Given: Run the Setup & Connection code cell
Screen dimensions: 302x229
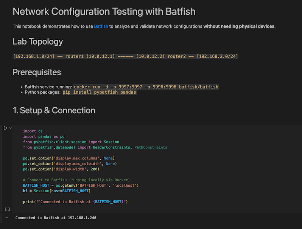Looking at the screenshot, I should click(5, 128).
